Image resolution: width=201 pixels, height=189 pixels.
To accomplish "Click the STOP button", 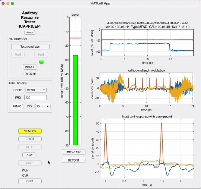I will tap(30, 147).
